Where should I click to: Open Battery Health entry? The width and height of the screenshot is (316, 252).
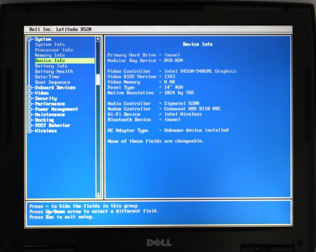(x=54, y=71)
